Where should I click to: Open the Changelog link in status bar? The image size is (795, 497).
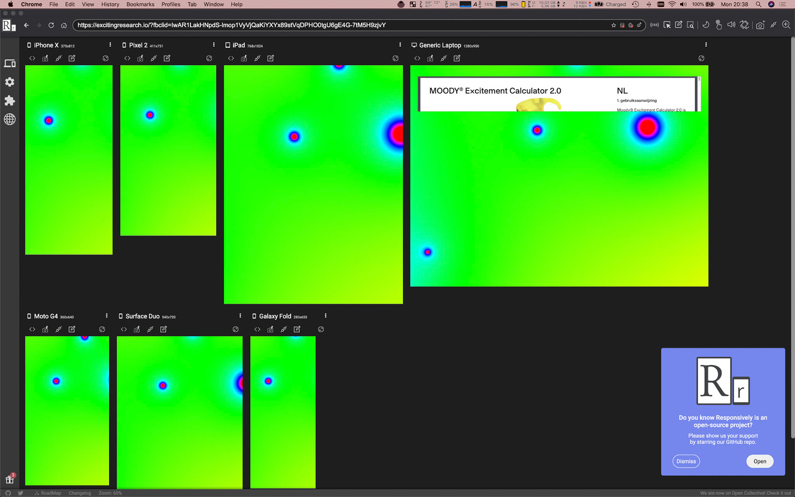80,493
